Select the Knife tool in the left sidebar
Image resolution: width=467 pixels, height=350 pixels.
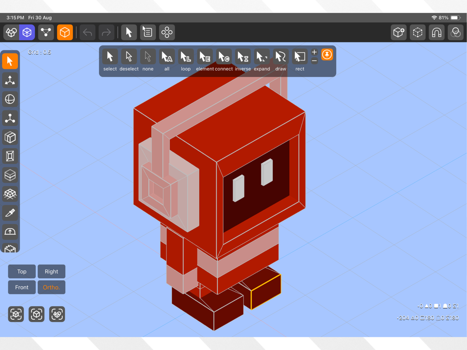point(10,212)
